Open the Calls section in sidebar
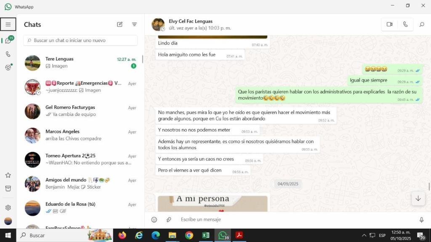431x242 pixels. [8, 54]
